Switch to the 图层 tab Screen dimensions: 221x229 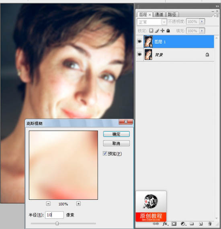pos(143,14)
